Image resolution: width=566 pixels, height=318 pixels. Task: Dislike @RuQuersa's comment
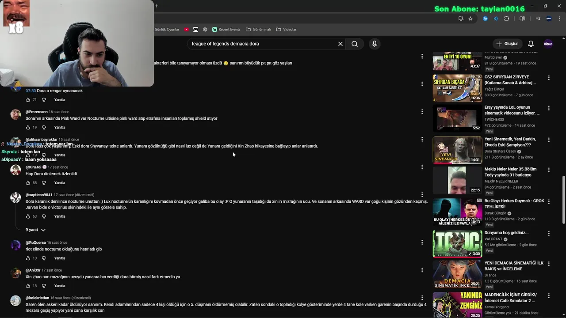click(x=44, y=258)
